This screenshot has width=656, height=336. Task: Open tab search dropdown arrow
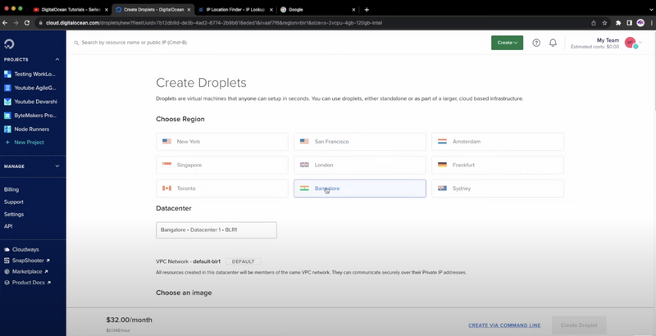(649, 10)
